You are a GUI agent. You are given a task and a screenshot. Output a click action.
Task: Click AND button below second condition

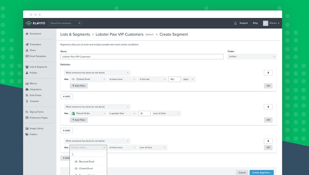(67, 131)
